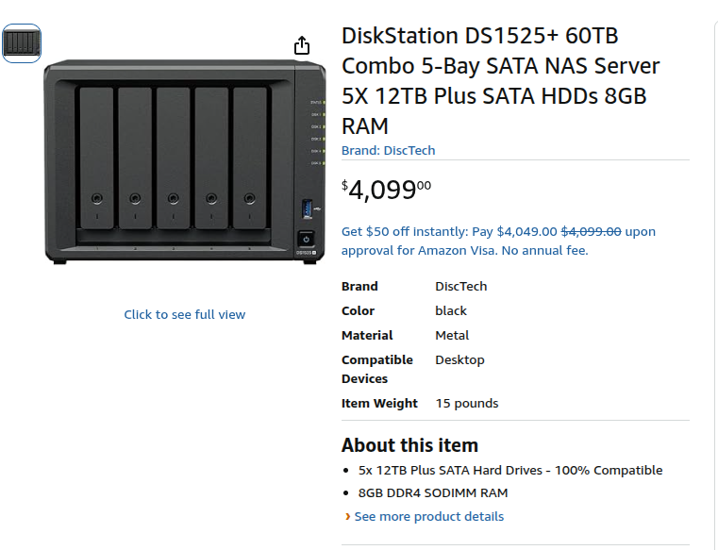Click the Desktop compatible devices value
The height and width of the screenshot is (550, 718).
pos(459,360)
